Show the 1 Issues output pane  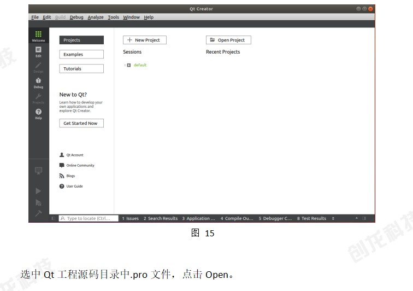point(131,218)
